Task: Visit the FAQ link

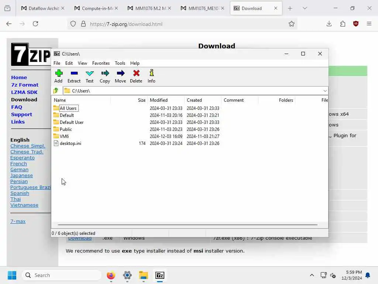Action: click(x=16, y=107)
